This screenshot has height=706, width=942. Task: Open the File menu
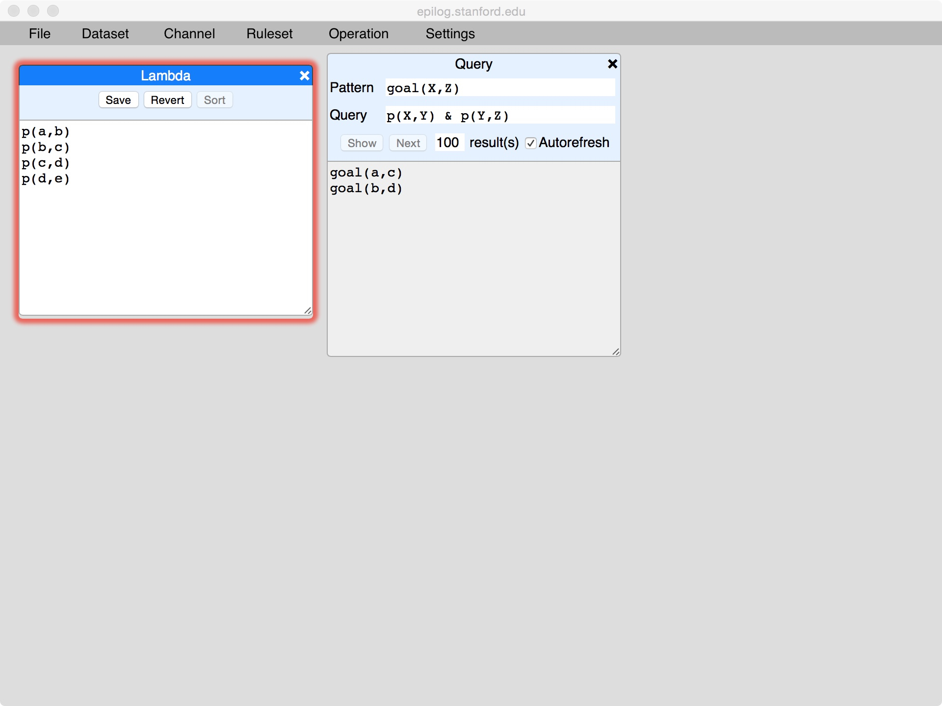[39, 34]
